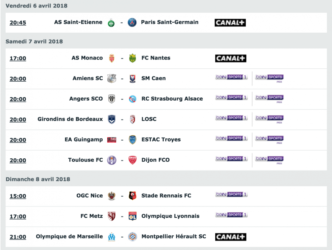Click the Girondins de Bordeaux team name
Screen dimensions: 332x250
70,119
